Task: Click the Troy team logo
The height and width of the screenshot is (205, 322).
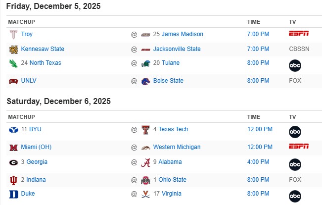Action: (13, 35)
